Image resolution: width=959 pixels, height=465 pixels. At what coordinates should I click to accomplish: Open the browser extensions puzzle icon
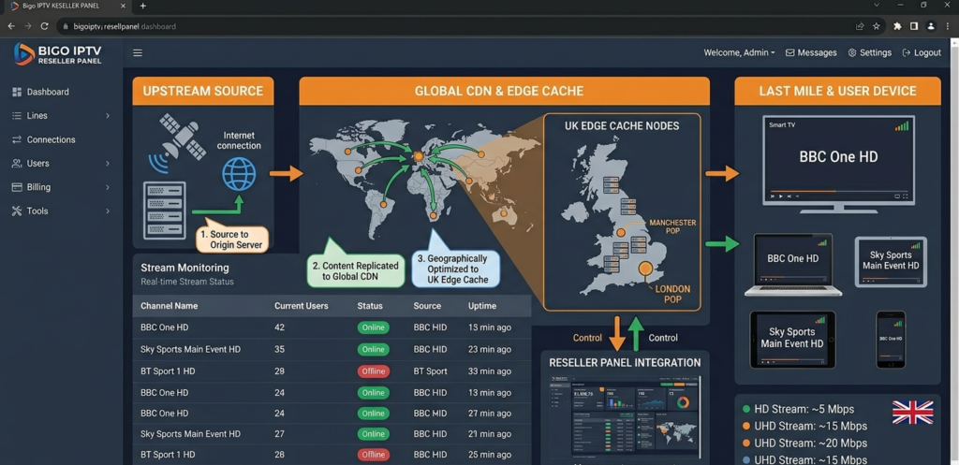pos(897,26)
